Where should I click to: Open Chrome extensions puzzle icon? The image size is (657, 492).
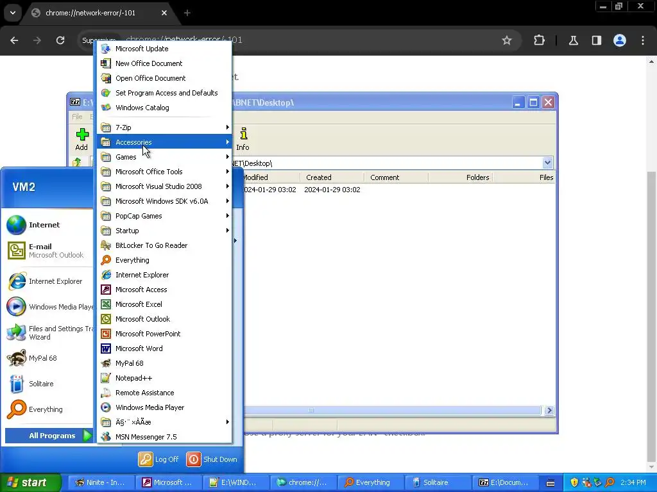point(539,40)
